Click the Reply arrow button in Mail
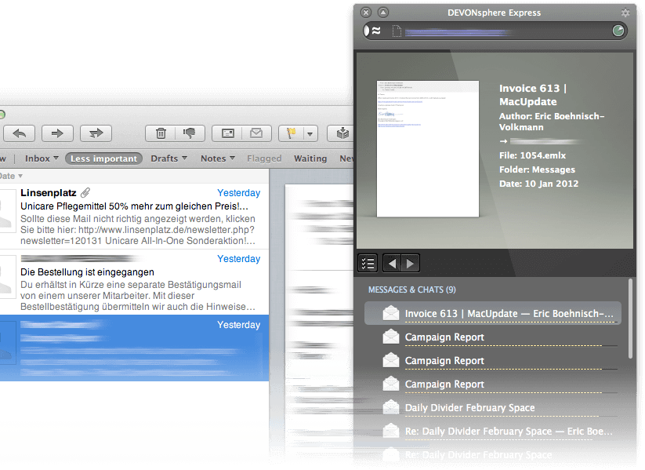The image size is (645, 470). click(20, 133)
